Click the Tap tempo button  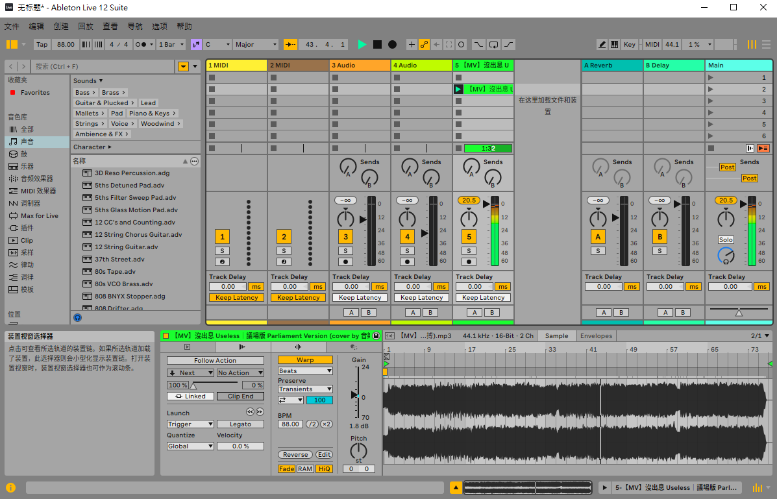[42, 45]
